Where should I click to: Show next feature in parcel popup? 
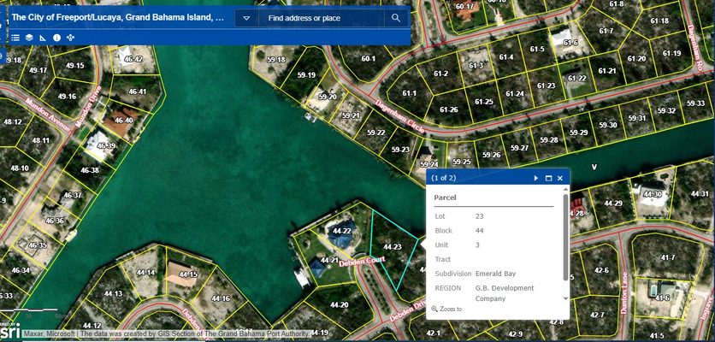pyautogui.click(x=536, y=178)
